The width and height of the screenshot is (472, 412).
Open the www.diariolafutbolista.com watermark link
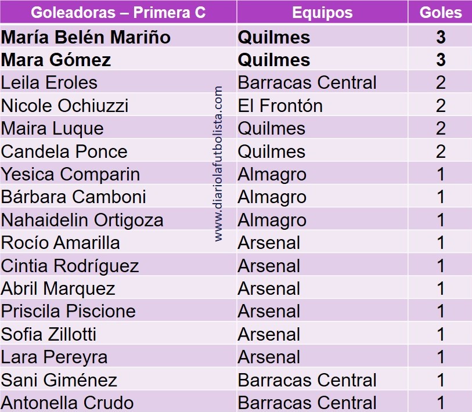click(219, 164)
